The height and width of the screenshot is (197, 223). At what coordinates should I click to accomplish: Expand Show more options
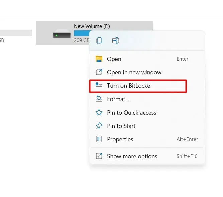(x=132, y=156)
